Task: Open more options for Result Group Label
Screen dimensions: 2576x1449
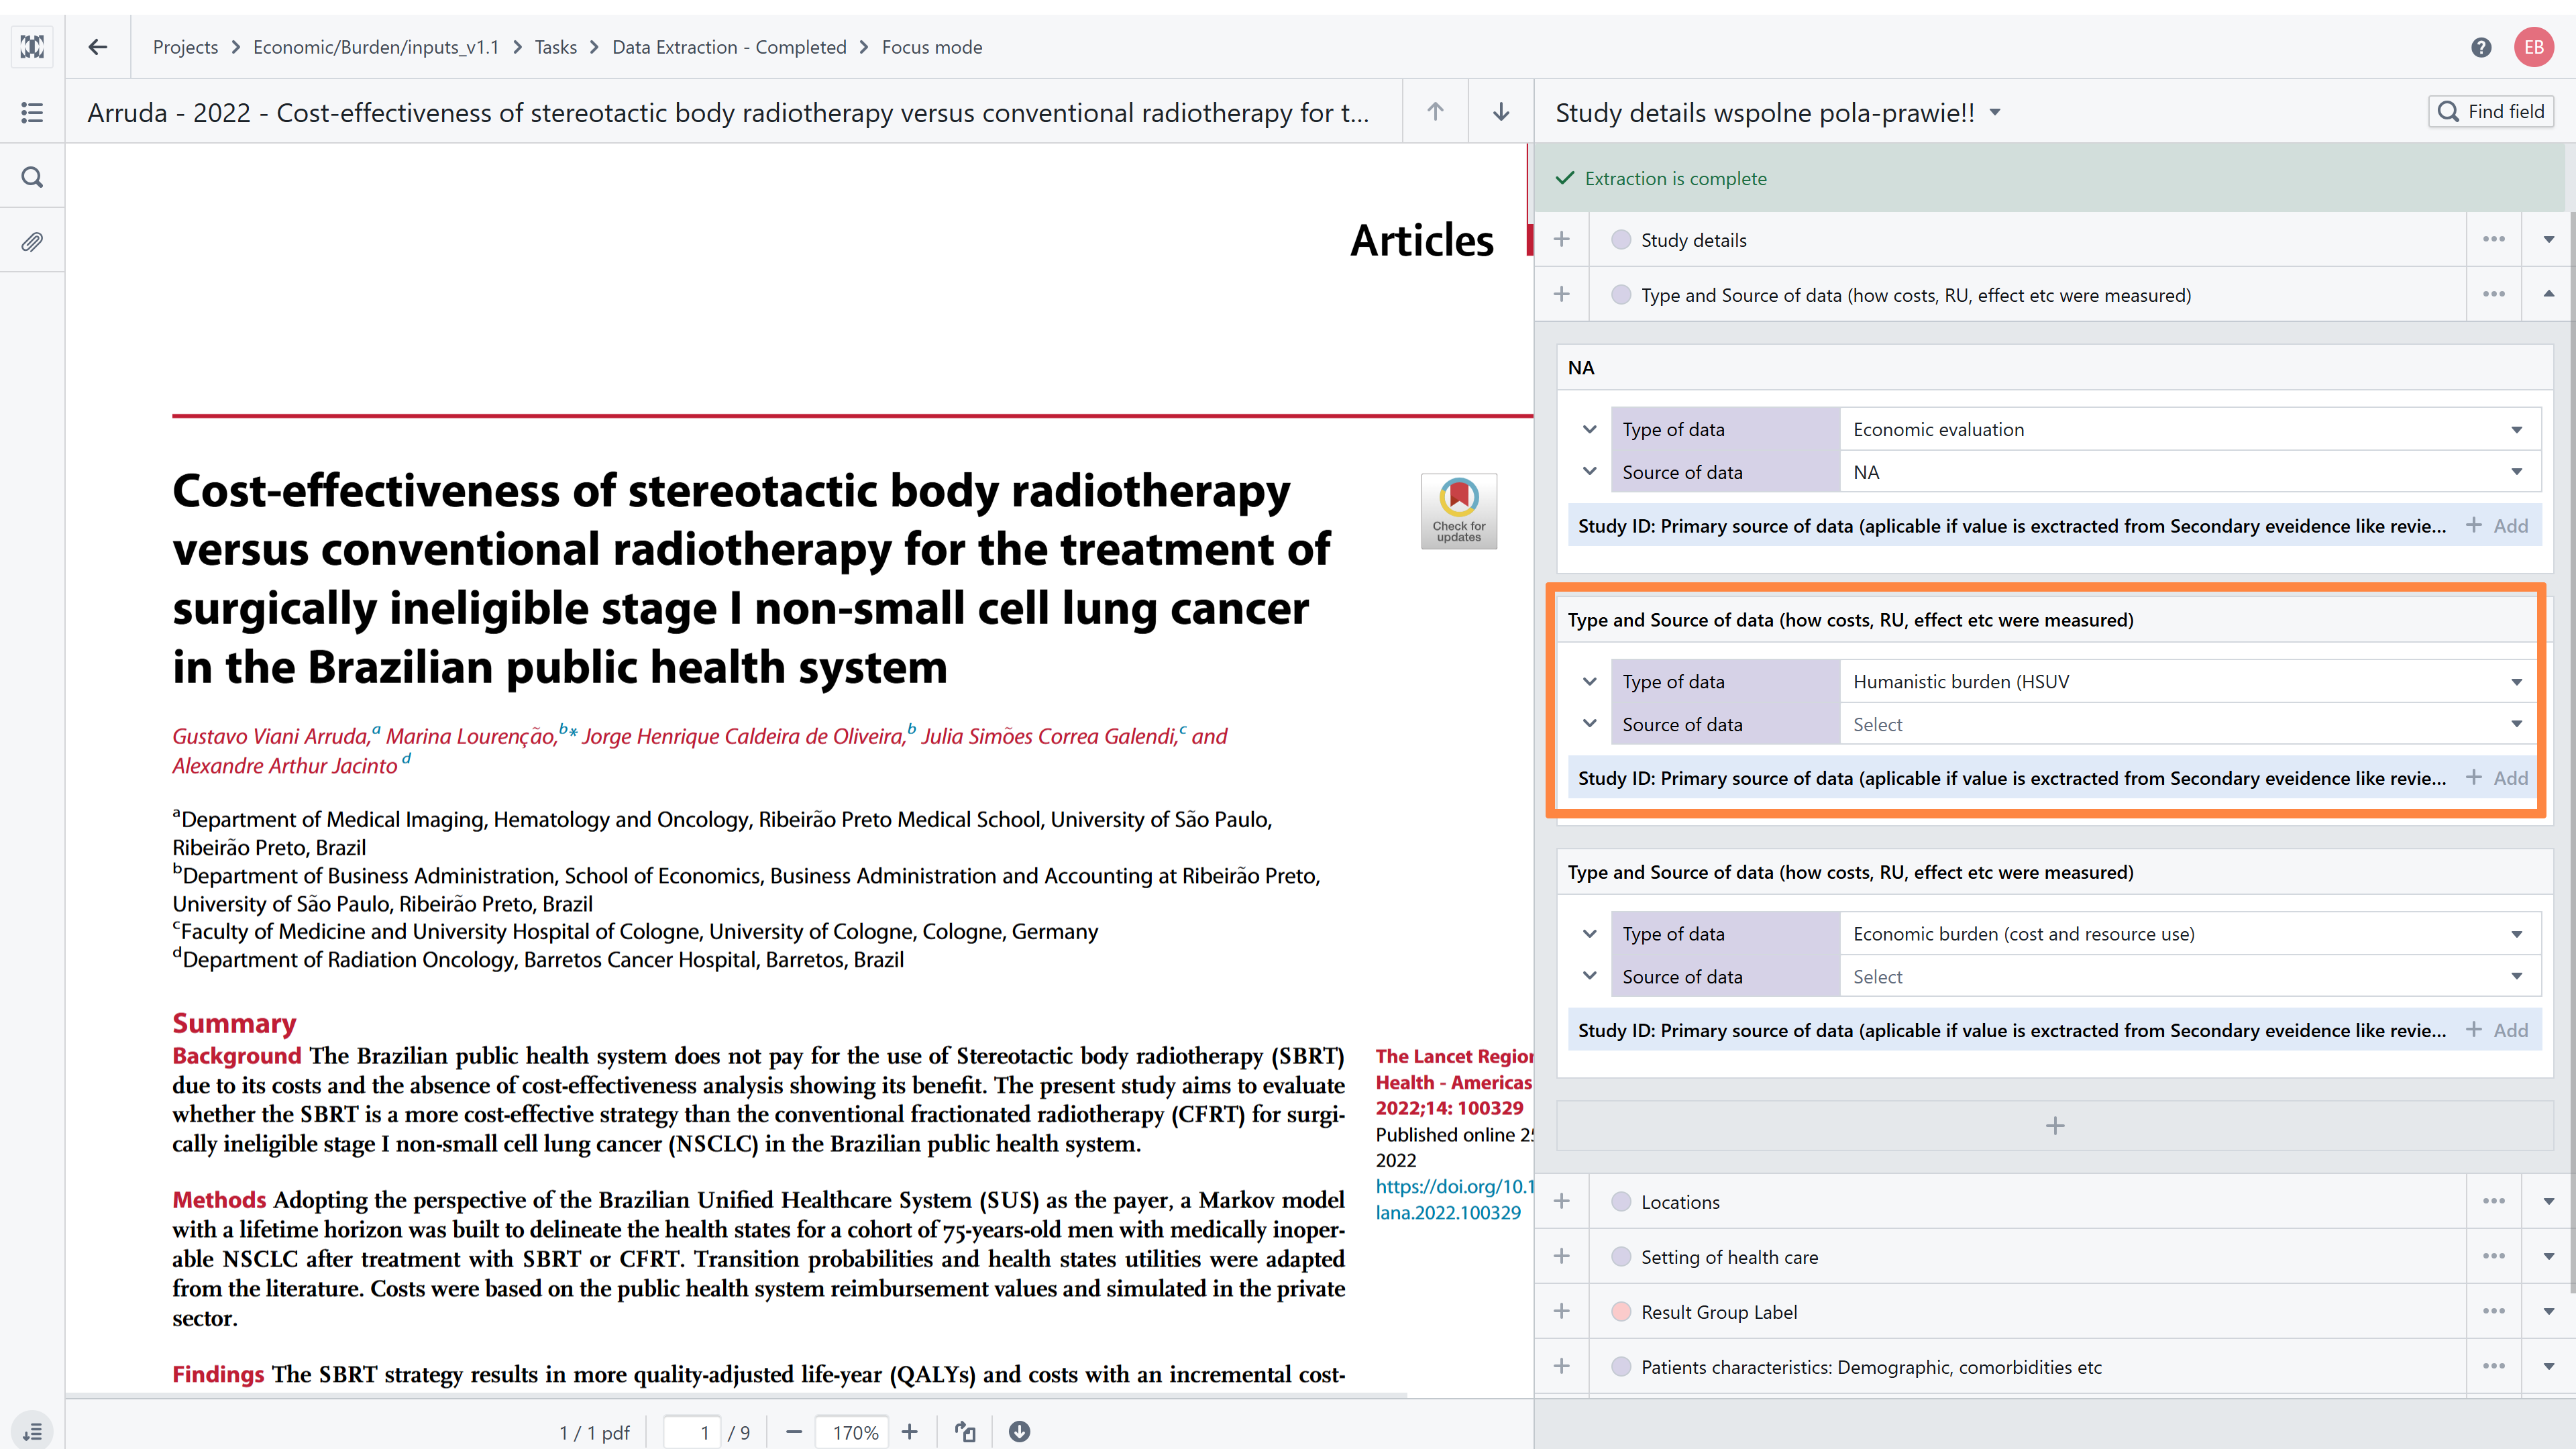Action: [2494, 1311]
